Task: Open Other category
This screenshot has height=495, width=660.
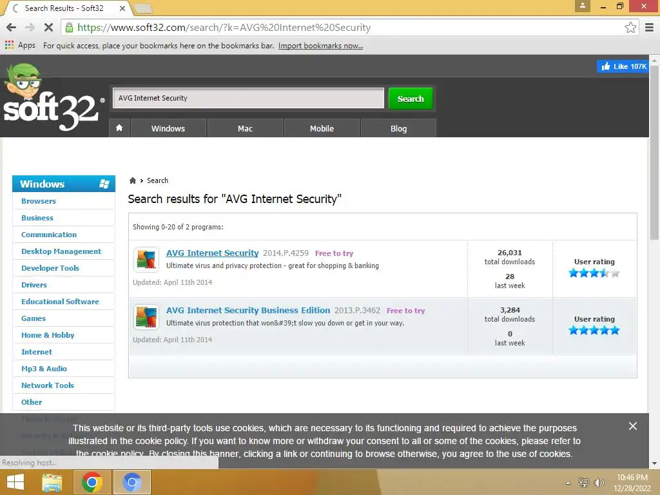Action: 32,402
